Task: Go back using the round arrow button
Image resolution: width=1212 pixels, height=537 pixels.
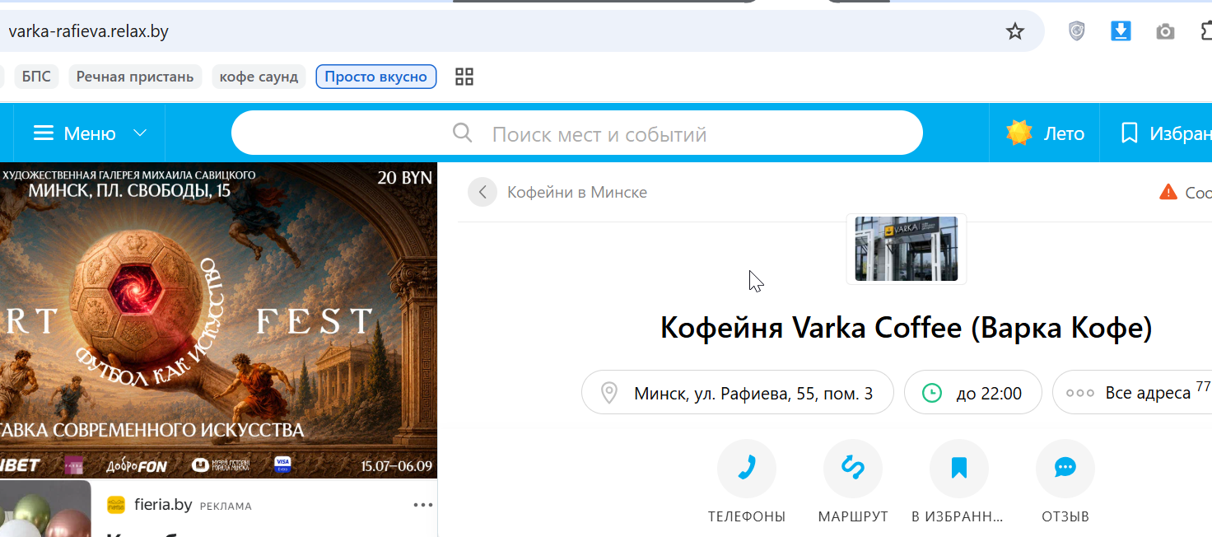Action: [x=482, y=193]
